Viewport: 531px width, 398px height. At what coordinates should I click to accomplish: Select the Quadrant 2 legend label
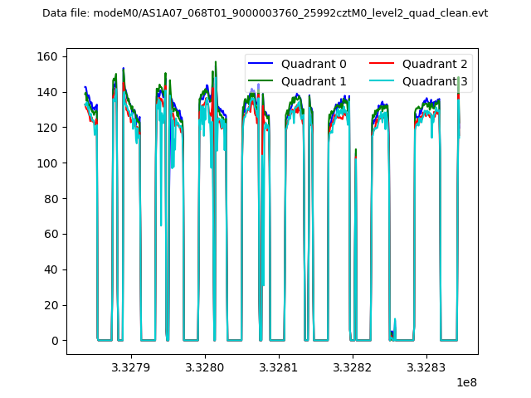click(435, 64)
